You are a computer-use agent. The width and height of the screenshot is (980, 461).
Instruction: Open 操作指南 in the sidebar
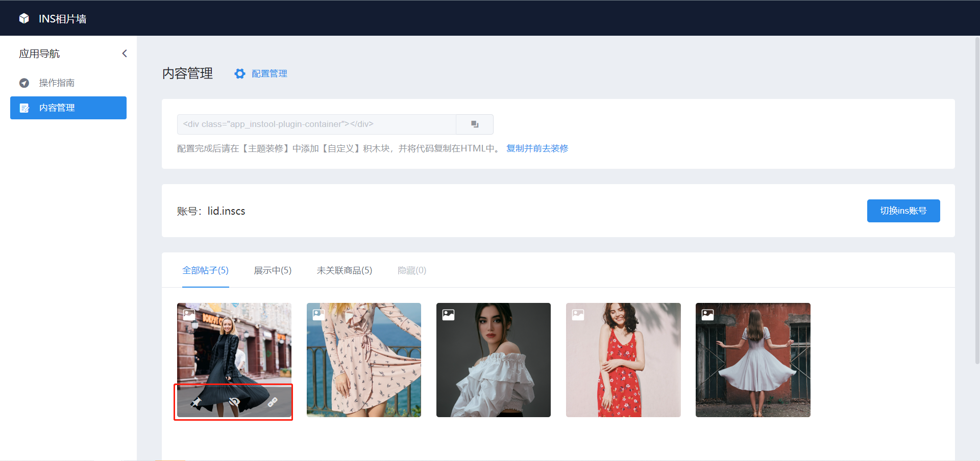pyautogui.click(x=68, y=83)
